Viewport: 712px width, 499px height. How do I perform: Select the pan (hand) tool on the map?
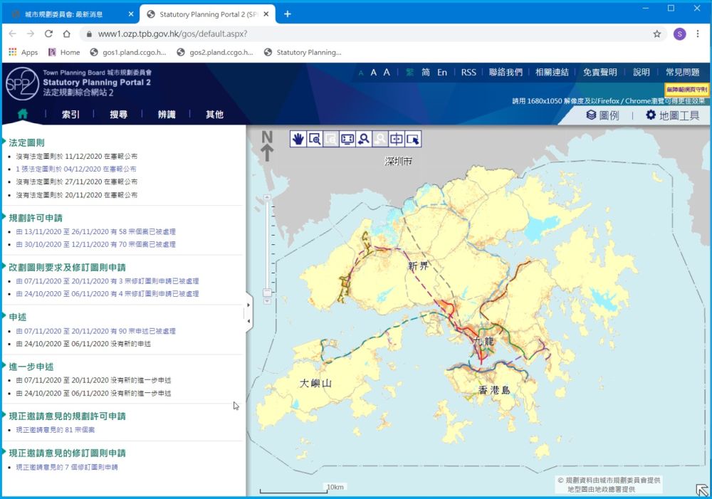298,138
